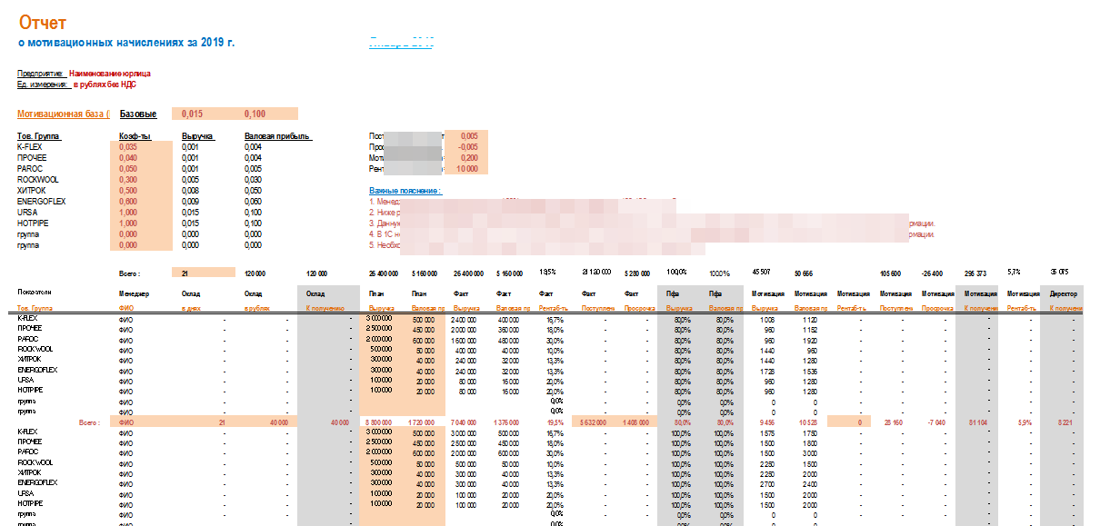Click Валовая прибыль value 0,030 for ROCKWOOL

(254, 180)
